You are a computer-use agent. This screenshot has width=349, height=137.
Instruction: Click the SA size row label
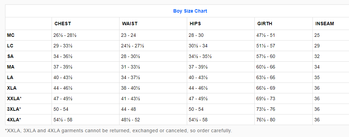[10, 56]
